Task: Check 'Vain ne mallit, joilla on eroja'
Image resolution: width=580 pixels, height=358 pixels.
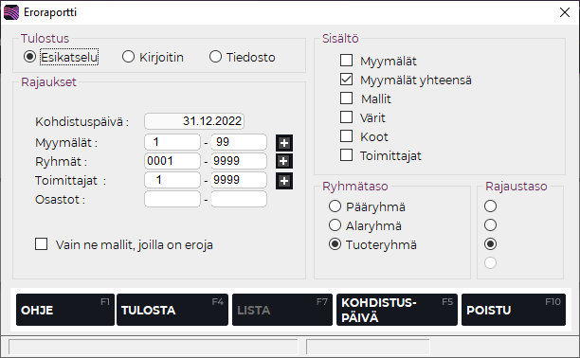Action: coord(41,244)
